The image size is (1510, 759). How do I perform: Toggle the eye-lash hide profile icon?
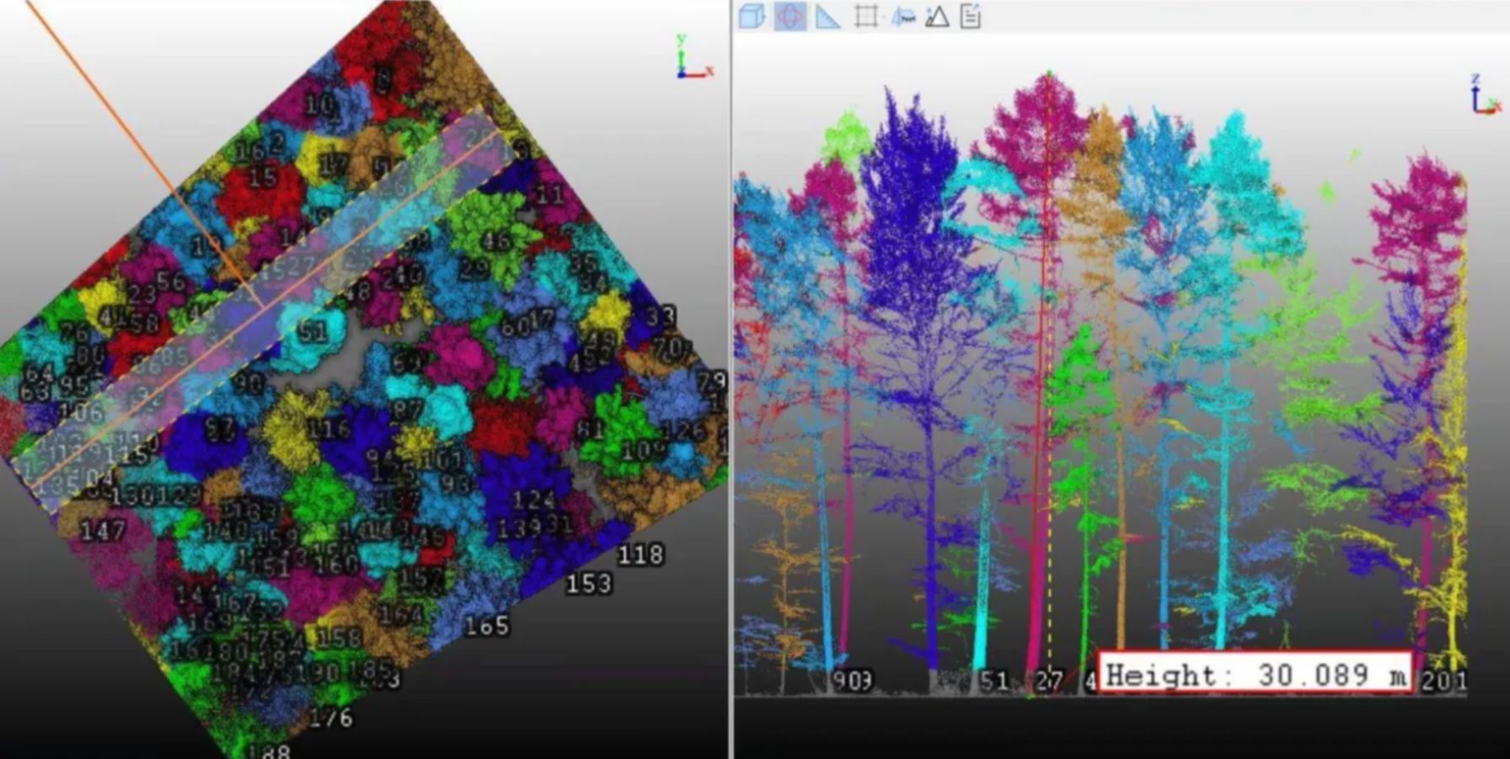[903, 16]
